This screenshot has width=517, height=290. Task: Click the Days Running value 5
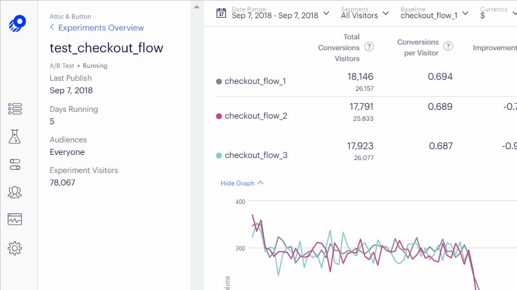pyautogui.click(x=52, y=122)
